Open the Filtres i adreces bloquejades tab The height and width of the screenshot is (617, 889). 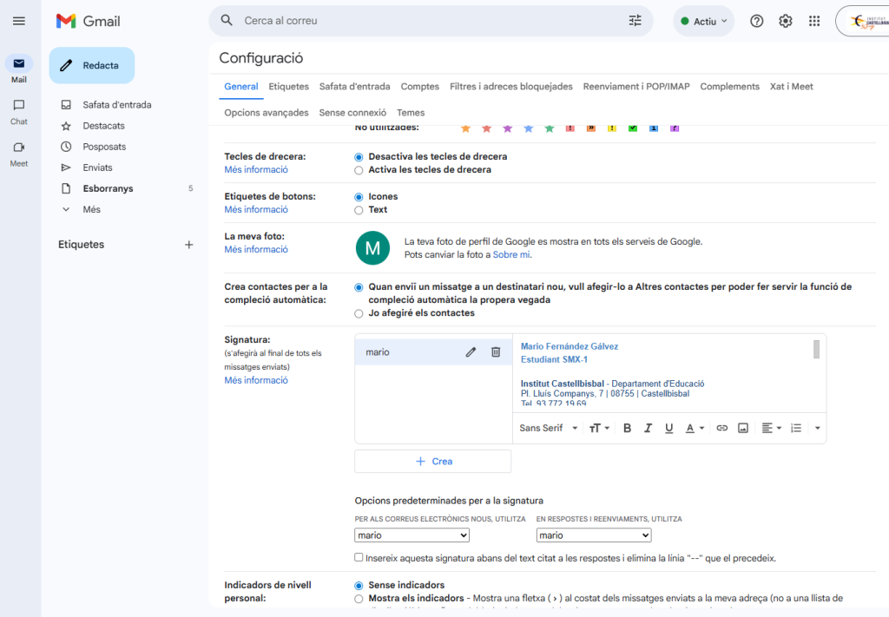(510, 87)
